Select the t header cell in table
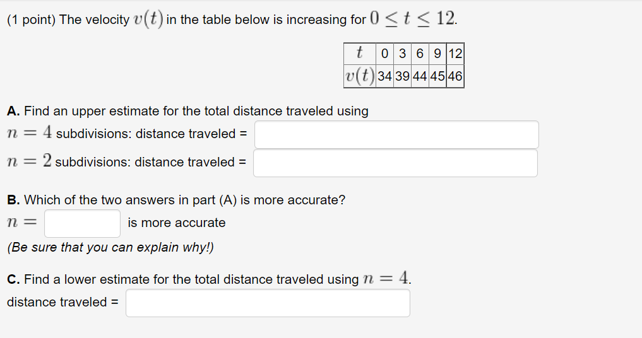Image resolution: width=642 pixels, height=338 pixels. pos(359,54)
